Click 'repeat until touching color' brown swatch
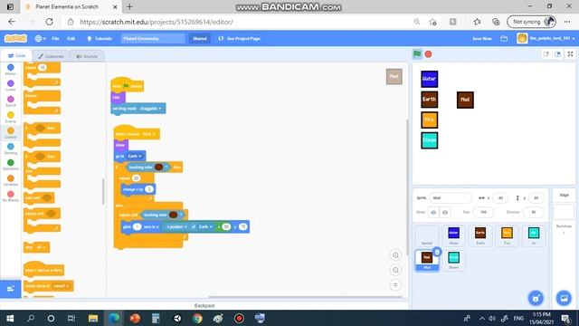Image resolution: width=579 pixels, height=326 pixels. click(x=173, y=215)
